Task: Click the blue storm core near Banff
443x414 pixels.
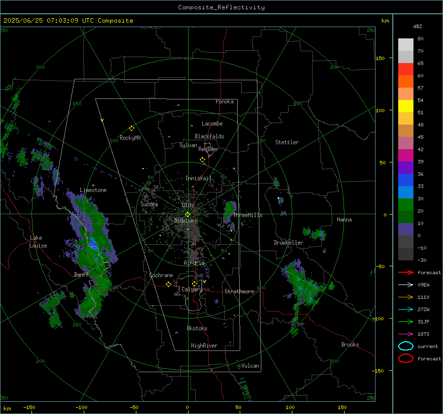Action: tap(93, 243)
